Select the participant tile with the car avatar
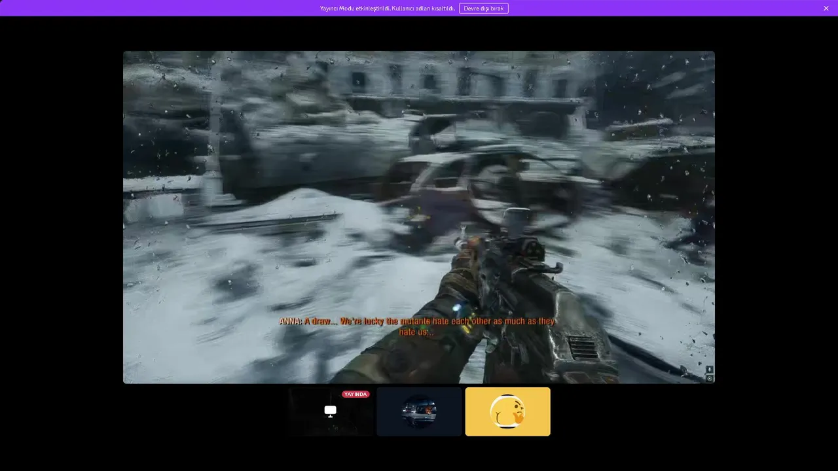The width and height of the screenshot is (838, 471). point(419,411)
